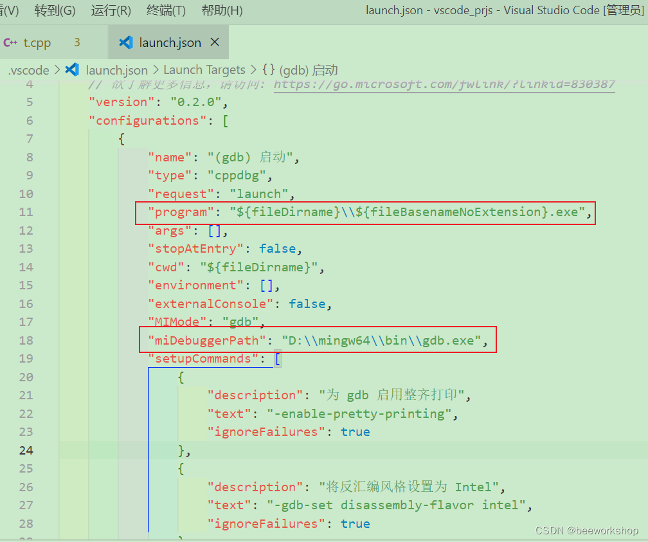Screen dimensions: 648x542
Task: Click the D:\\mingw64\\bin\\gdb.exe path value
Action: pos(381,340)
